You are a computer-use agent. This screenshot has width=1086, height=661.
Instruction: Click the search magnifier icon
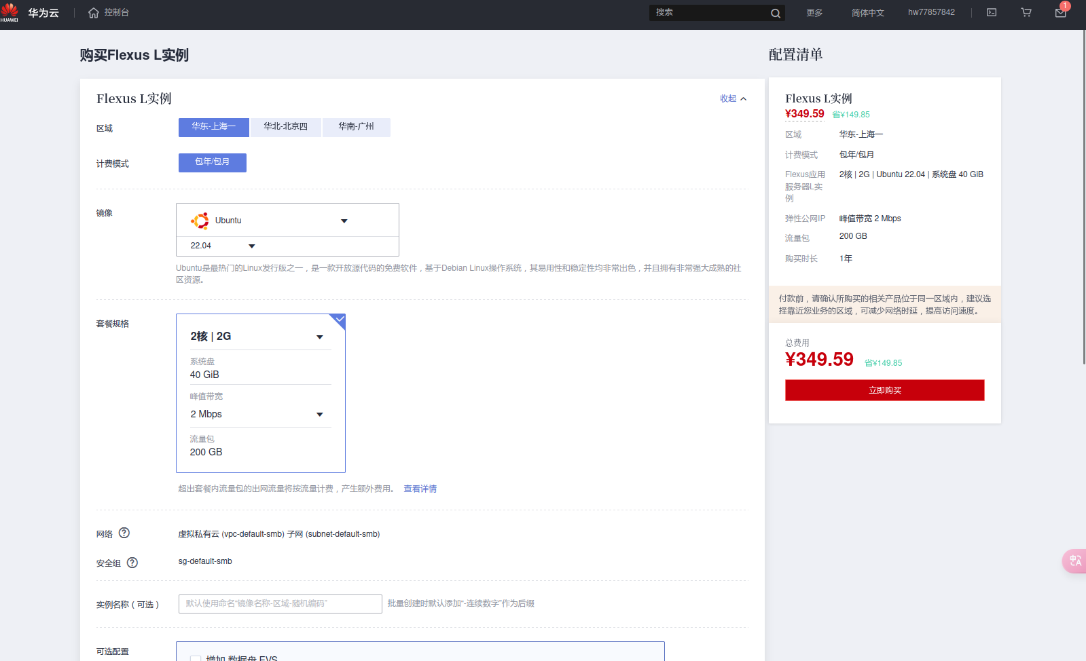coord(775,13)
